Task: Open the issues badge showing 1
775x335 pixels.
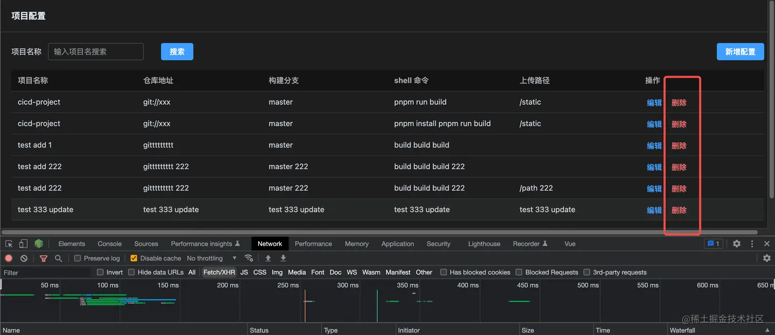Action: point(713,244)
